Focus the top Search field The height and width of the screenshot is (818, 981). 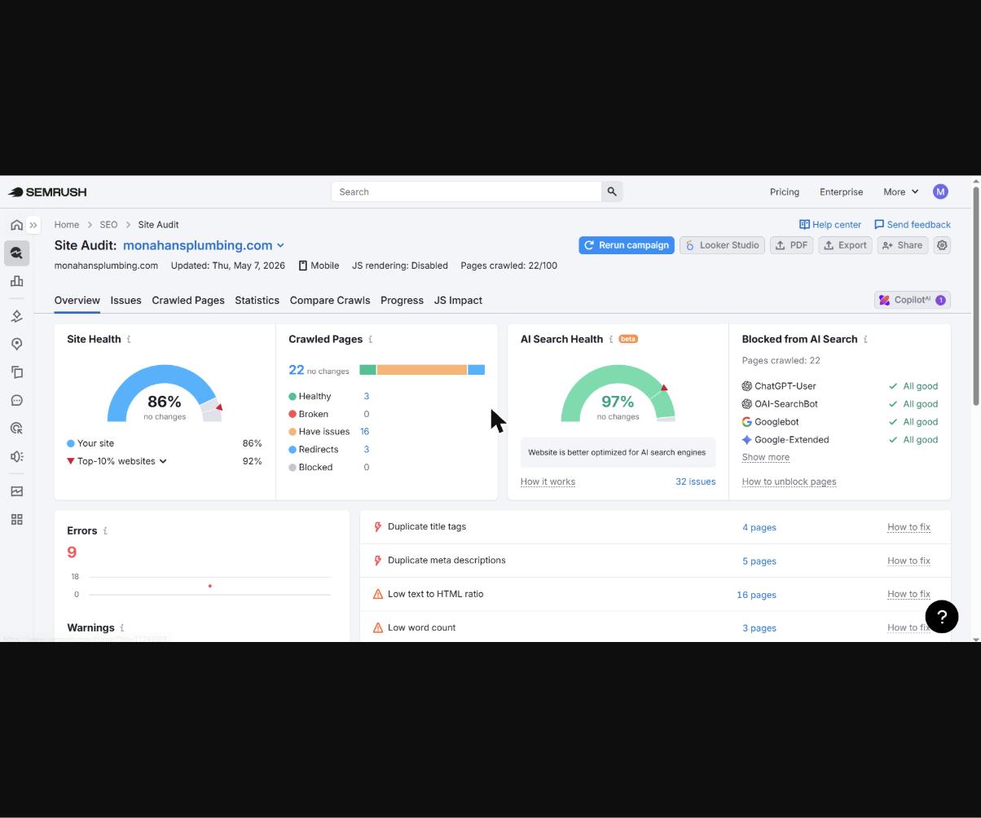(x=466, y=191)
